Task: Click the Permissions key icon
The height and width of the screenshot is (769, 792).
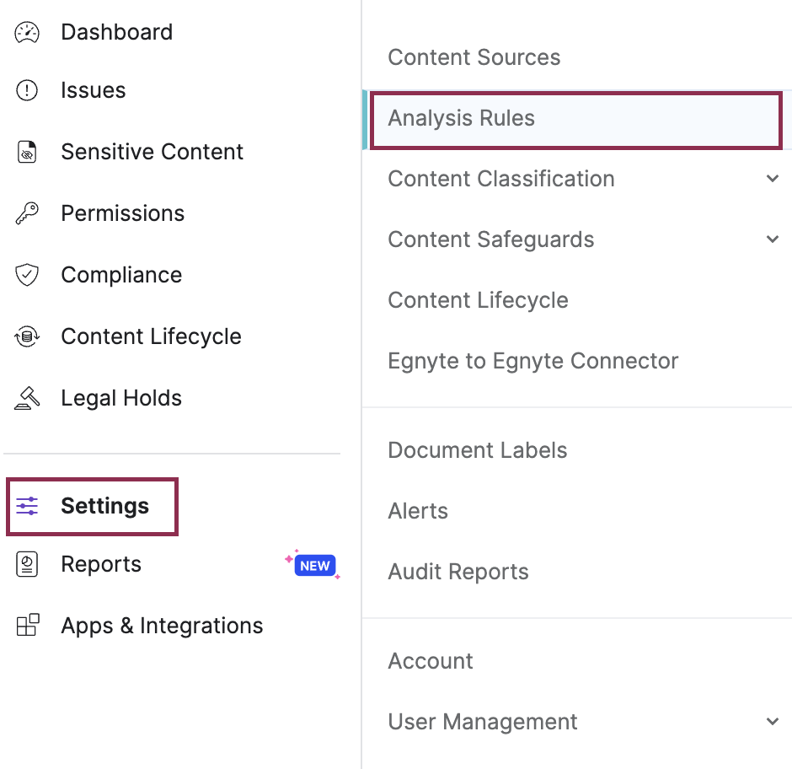Action: pos(26,213)
